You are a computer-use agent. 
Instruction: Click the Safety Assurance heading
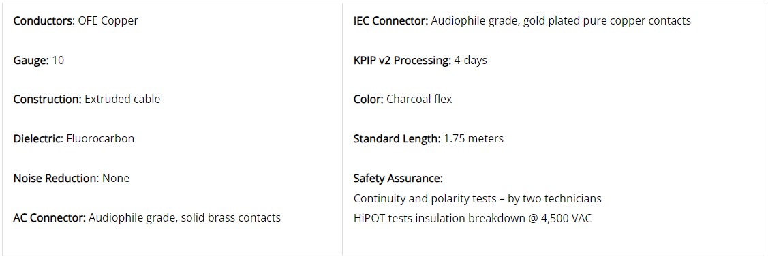pos(398,178)
